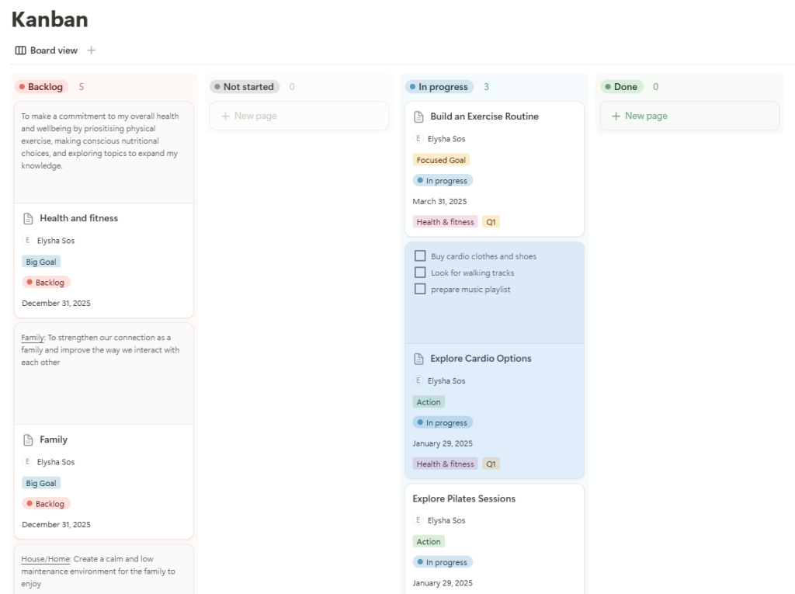
Task: Switch to the Board view tab
Action: click(x=53, y=50)
